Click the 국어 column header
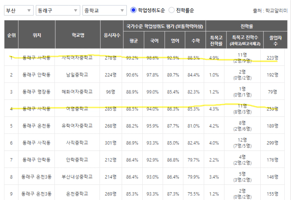Image resolution: width=291 pixels, height=200 pixels. pos(154,40)
